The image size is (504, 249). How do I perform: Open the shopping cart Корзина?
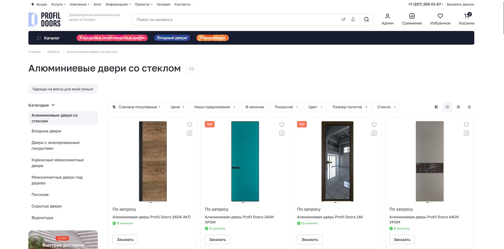click(x=466, y=19)
